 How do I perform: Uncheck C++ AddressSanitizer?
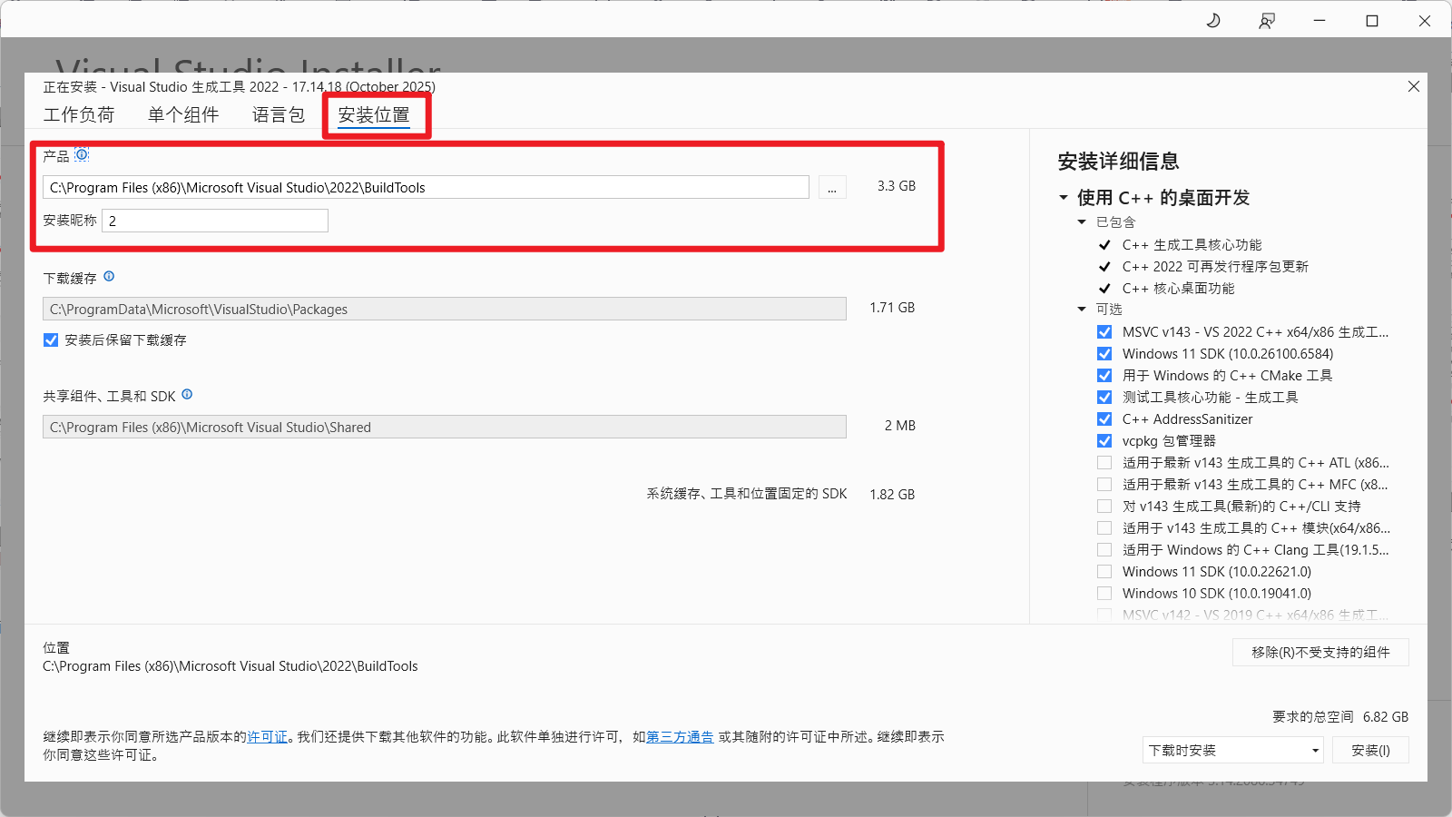pos(1104,419)
